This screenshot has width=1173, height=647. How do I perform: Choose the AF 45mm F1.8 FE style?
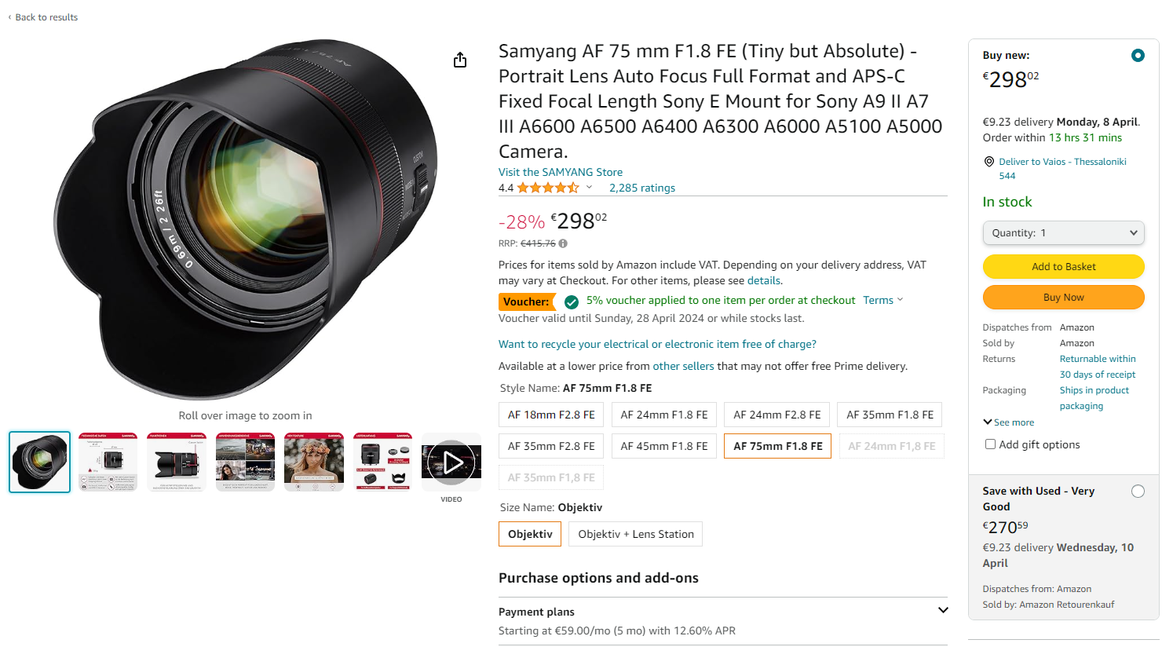(x=664, y=446)
